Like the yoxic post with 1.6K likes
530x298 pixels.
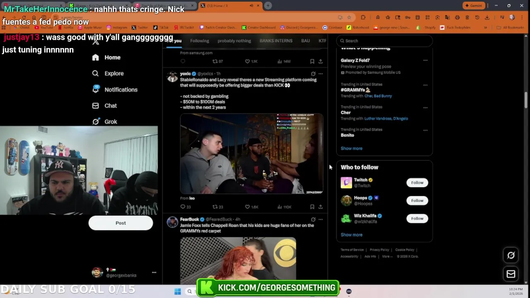pos(251,207)
